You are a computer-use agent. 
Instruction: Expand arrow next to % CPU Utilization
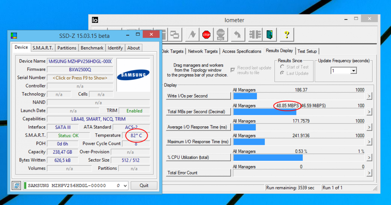tap(369, 157)
